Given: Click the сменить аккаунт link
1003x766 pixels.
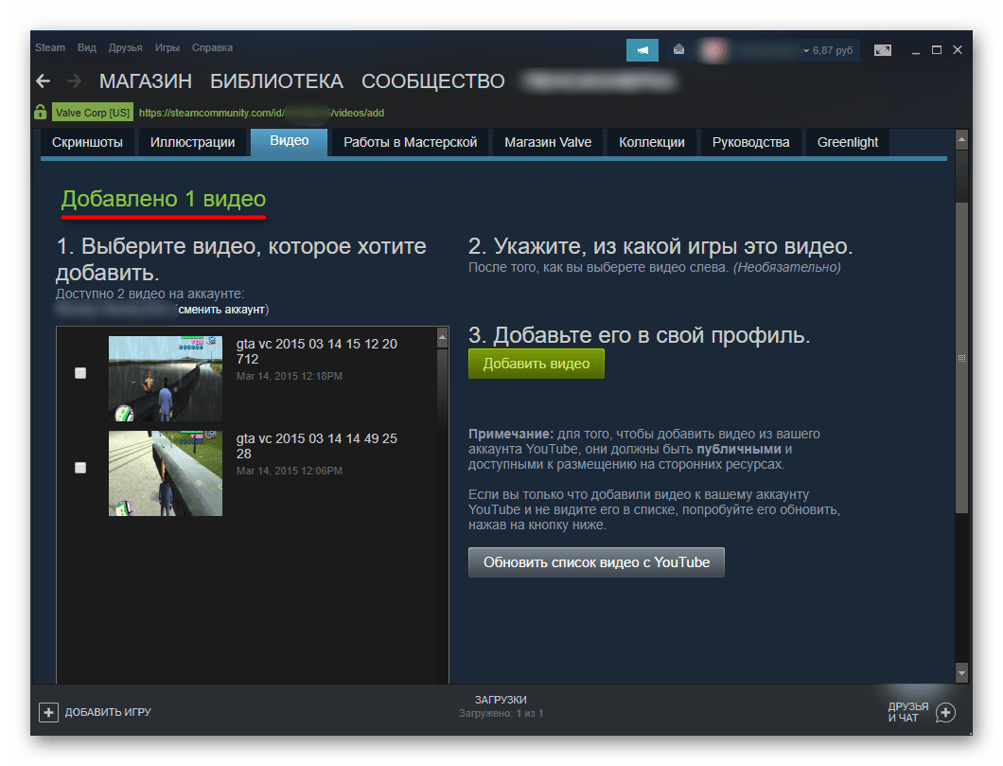Looking at the screenshot, I should [222, 310].
